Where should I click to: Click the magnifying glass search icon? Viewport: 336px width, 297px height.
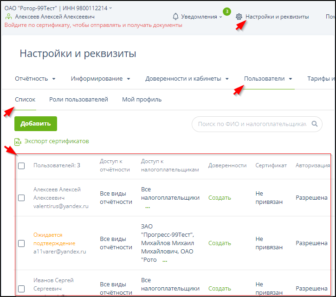315,124
